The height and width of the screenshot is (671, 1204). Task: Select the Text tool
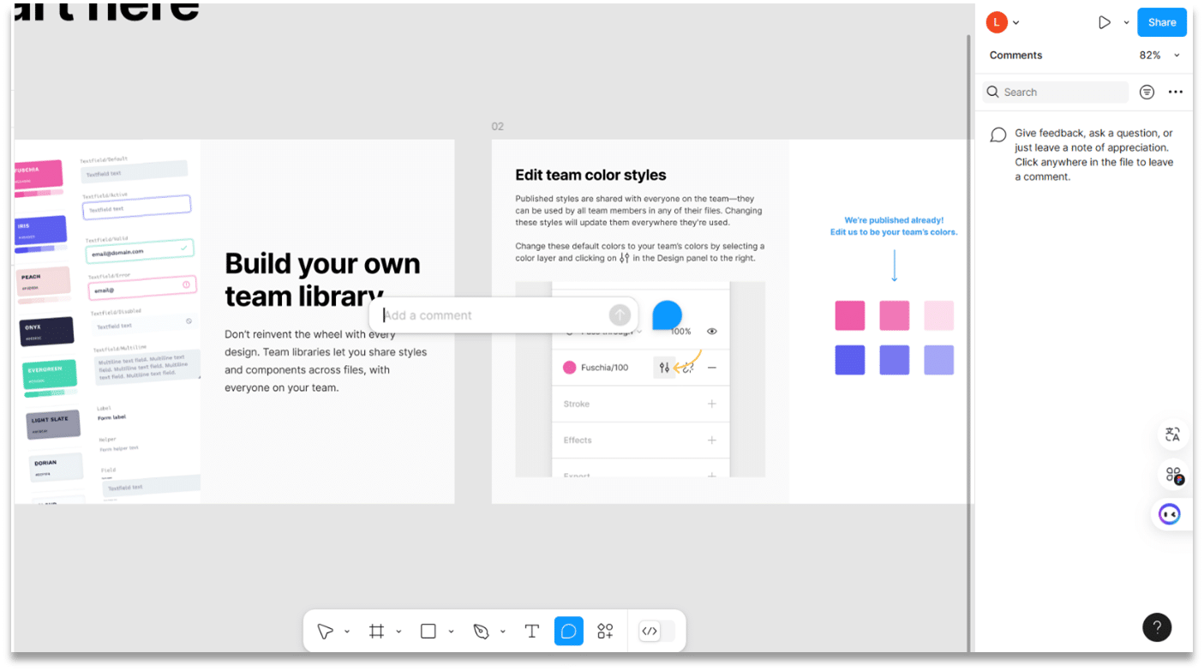click(x=531, y=632)
